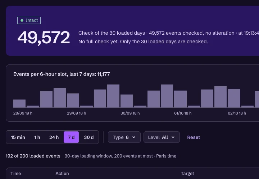Reset the event filters
Viewport: 259px width, 179px height.
tap(194, 137)
